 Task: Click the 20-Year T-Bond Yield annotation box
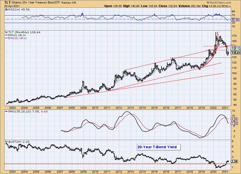(x=158, y=147)
